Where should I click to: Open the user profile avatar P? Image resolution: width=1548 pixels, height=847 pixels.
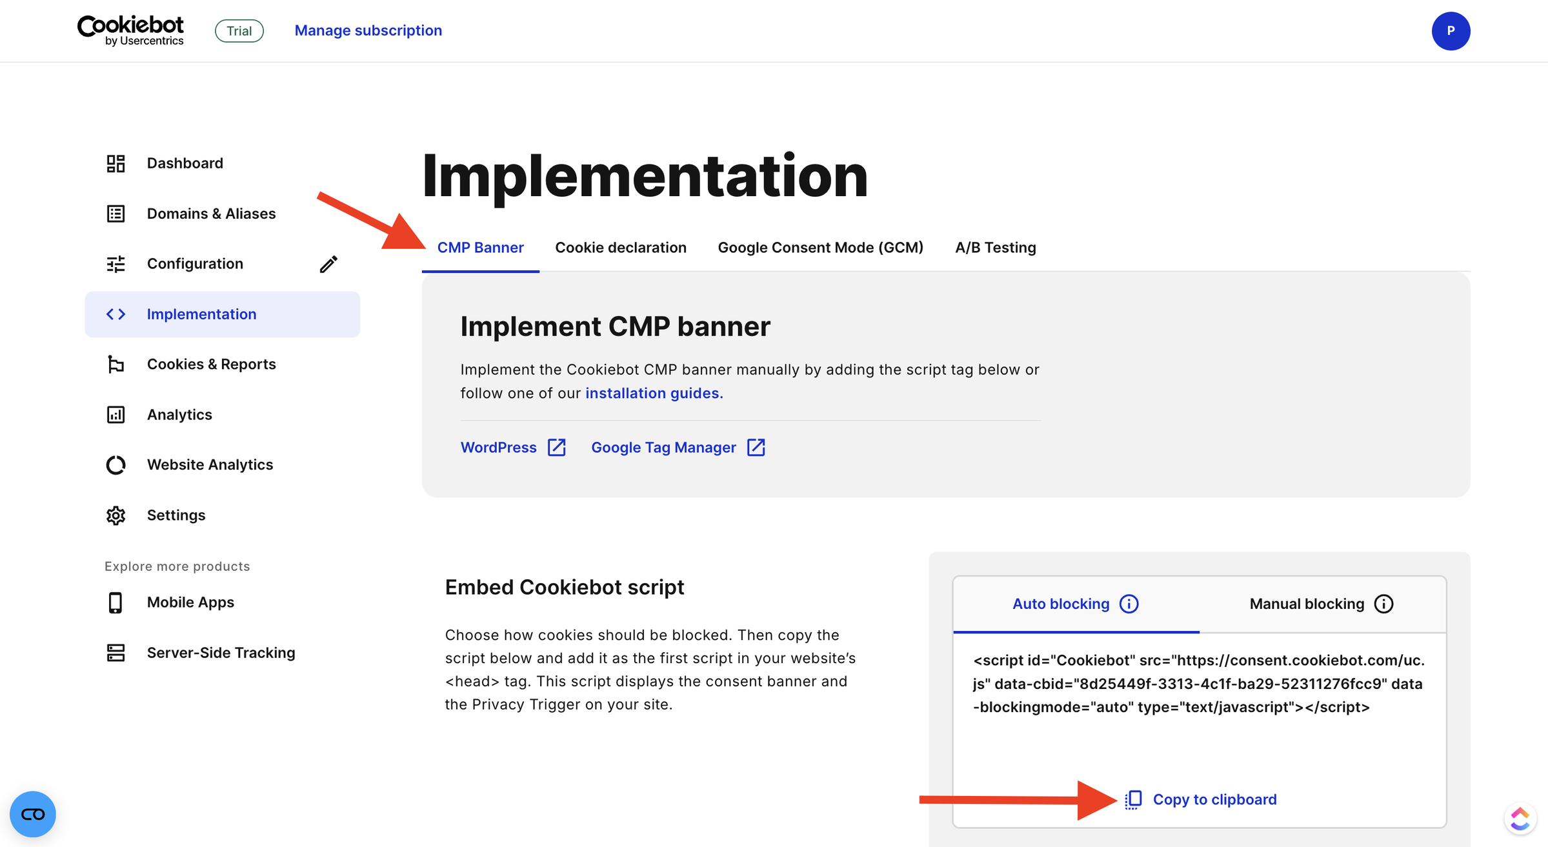1451,31
